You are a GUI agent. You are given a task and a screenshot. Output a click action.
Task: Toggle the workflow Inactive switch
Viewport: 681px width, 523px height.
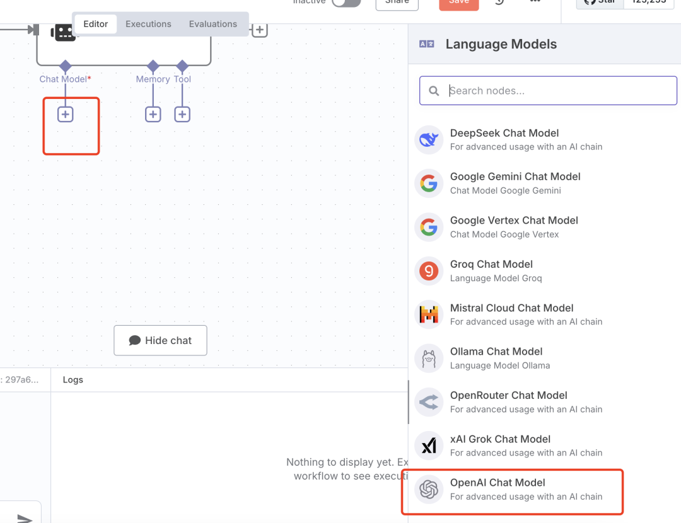pos(346,2)
